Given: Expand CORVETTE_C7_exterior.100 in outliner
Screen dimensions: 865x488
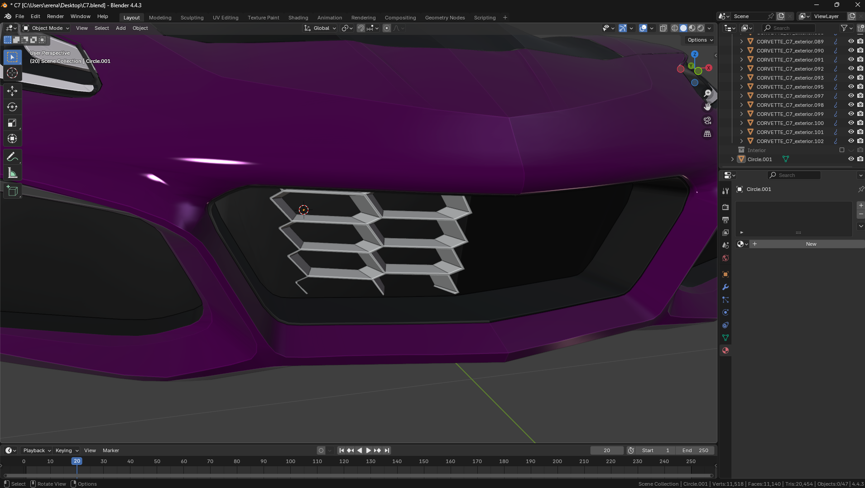Looking at the screenshot, I should pos(741,123).
